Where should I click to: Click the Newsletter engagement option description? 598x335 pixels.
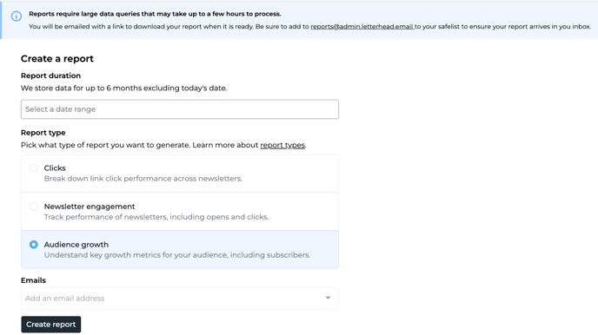click(156, 217)
